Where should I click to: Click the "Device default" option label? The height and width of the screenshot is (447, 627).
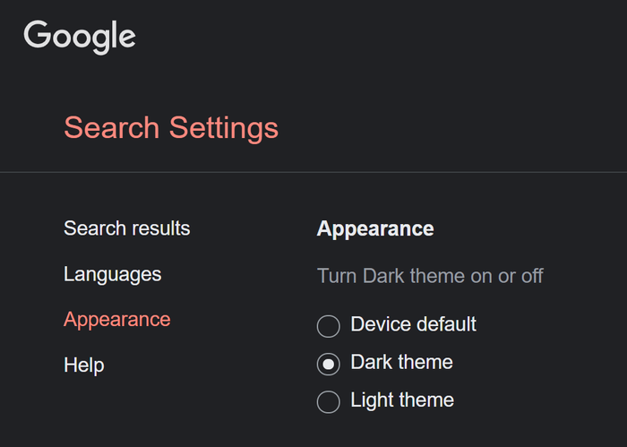coord(413,324)
